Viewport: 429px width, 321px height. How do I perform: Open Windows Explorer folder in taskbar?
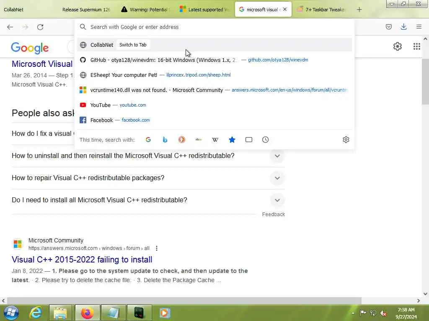click(x=60, y=313)
